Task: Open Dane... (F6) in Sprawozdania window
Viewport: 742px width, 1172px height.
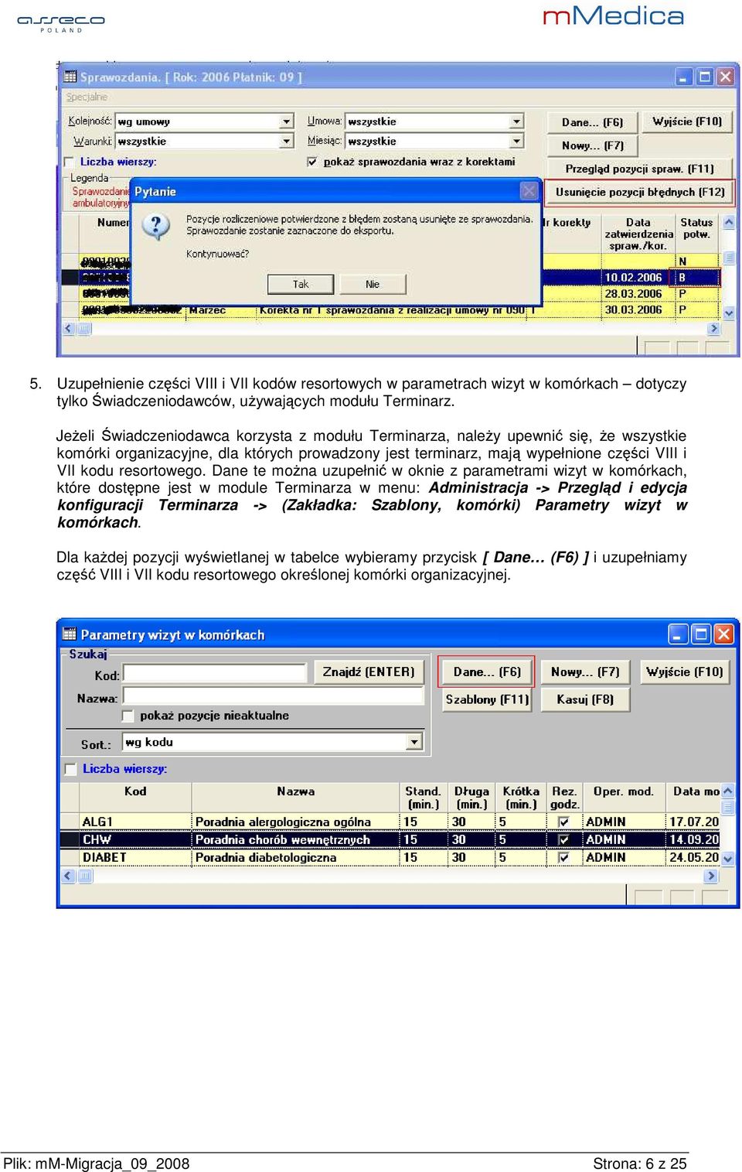Action: [592, 122]
